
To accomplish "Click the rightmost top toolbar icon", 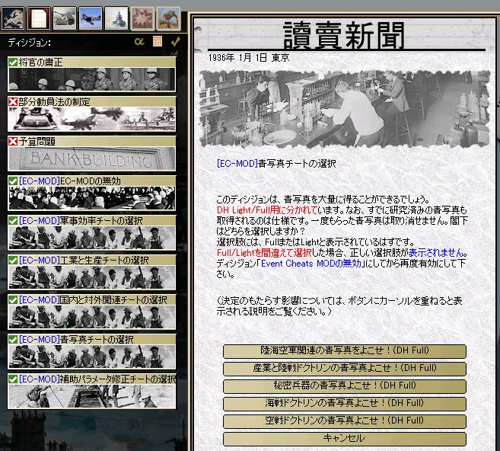I will (x=167, y=17).
